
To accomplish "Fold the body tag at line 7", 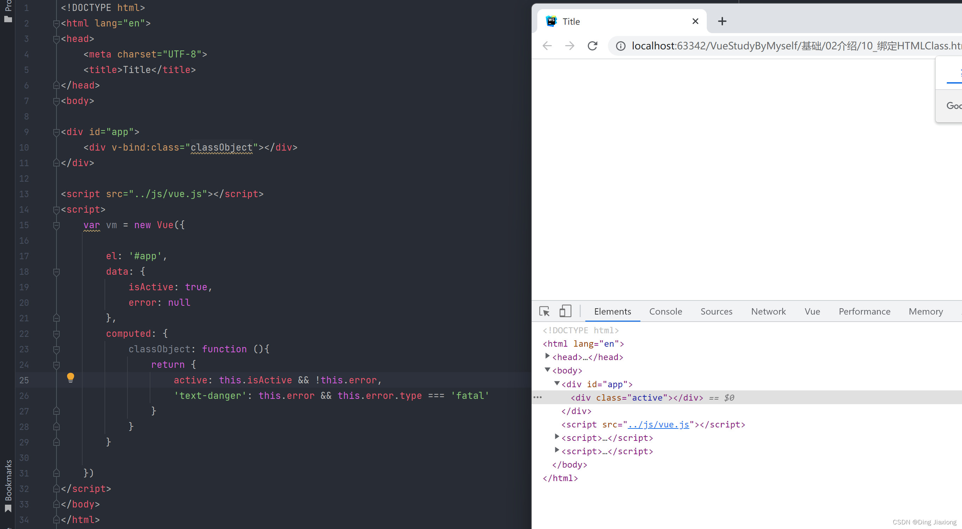I will coord(56,101).
